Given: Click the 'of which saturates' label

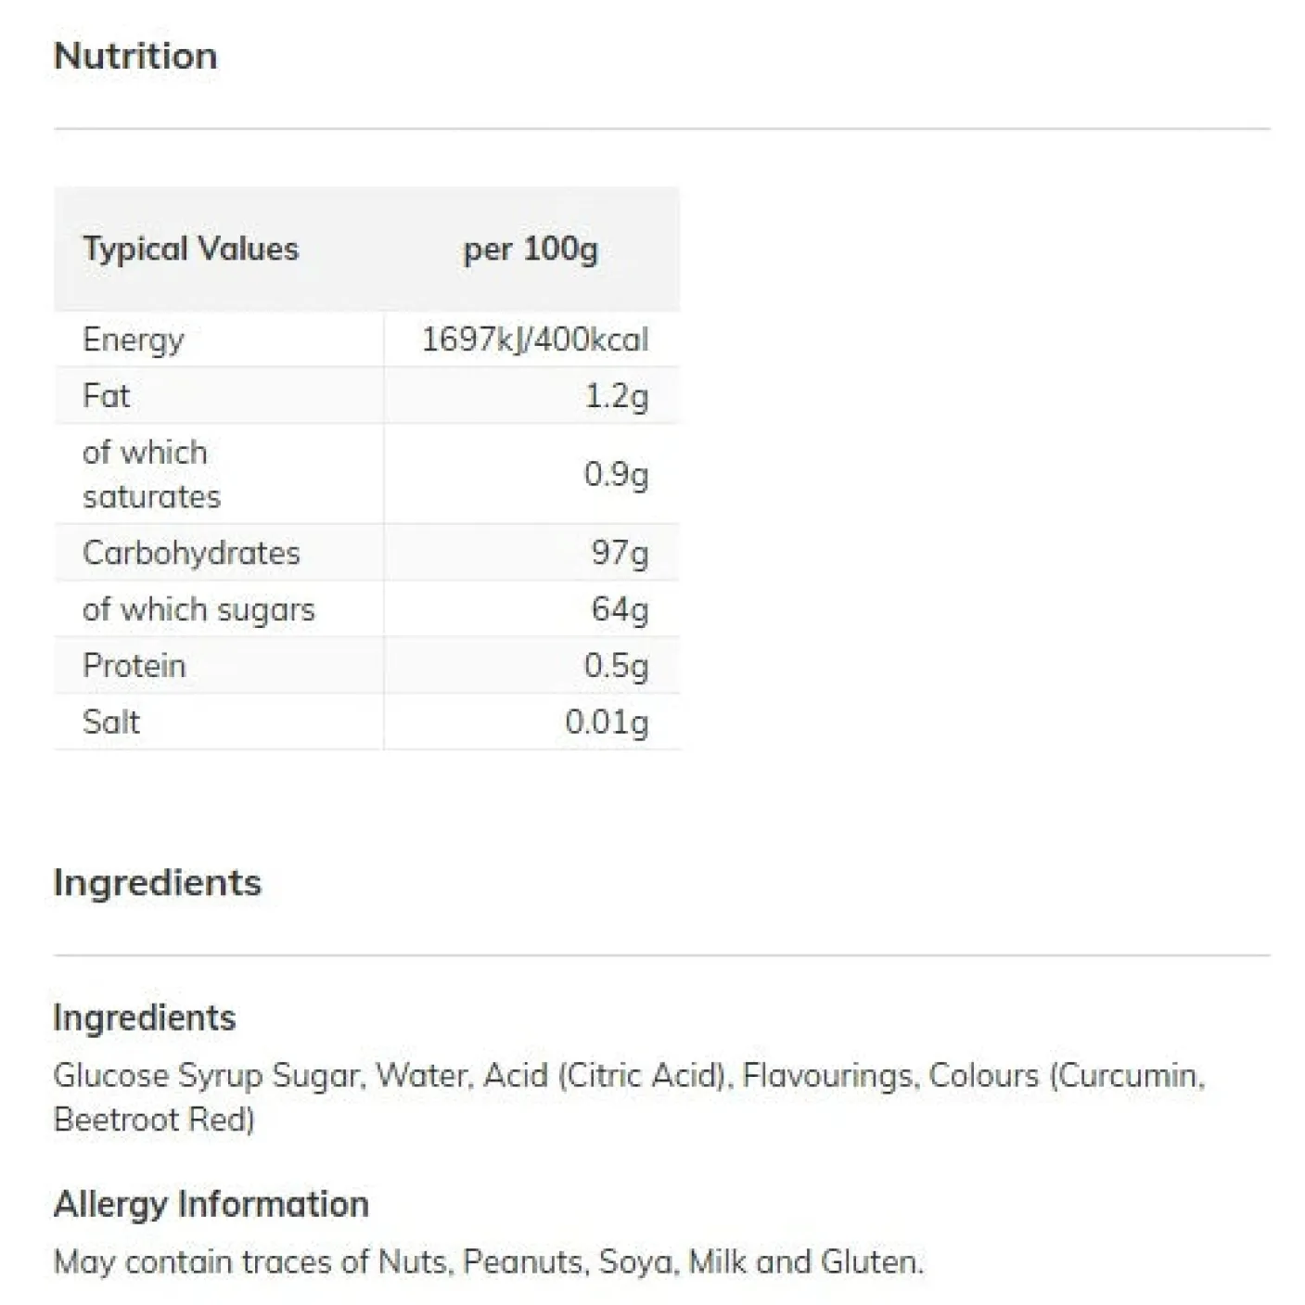Looking at the screenshot, I should (151, 474).
